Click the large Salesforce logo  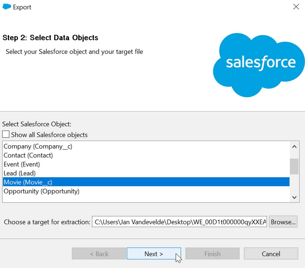[259, 64]
